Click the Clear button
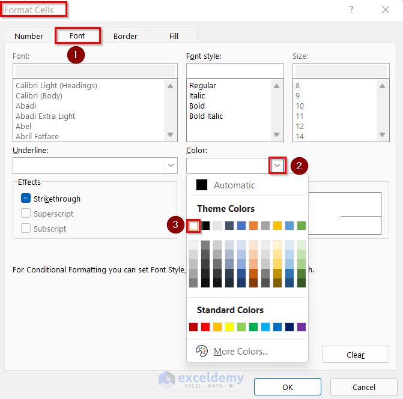This screenshot has height=399, width=403. tap(356, 355)
